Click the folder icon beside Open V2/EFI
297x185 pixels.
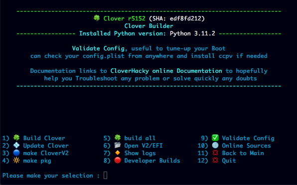(118, 146)
